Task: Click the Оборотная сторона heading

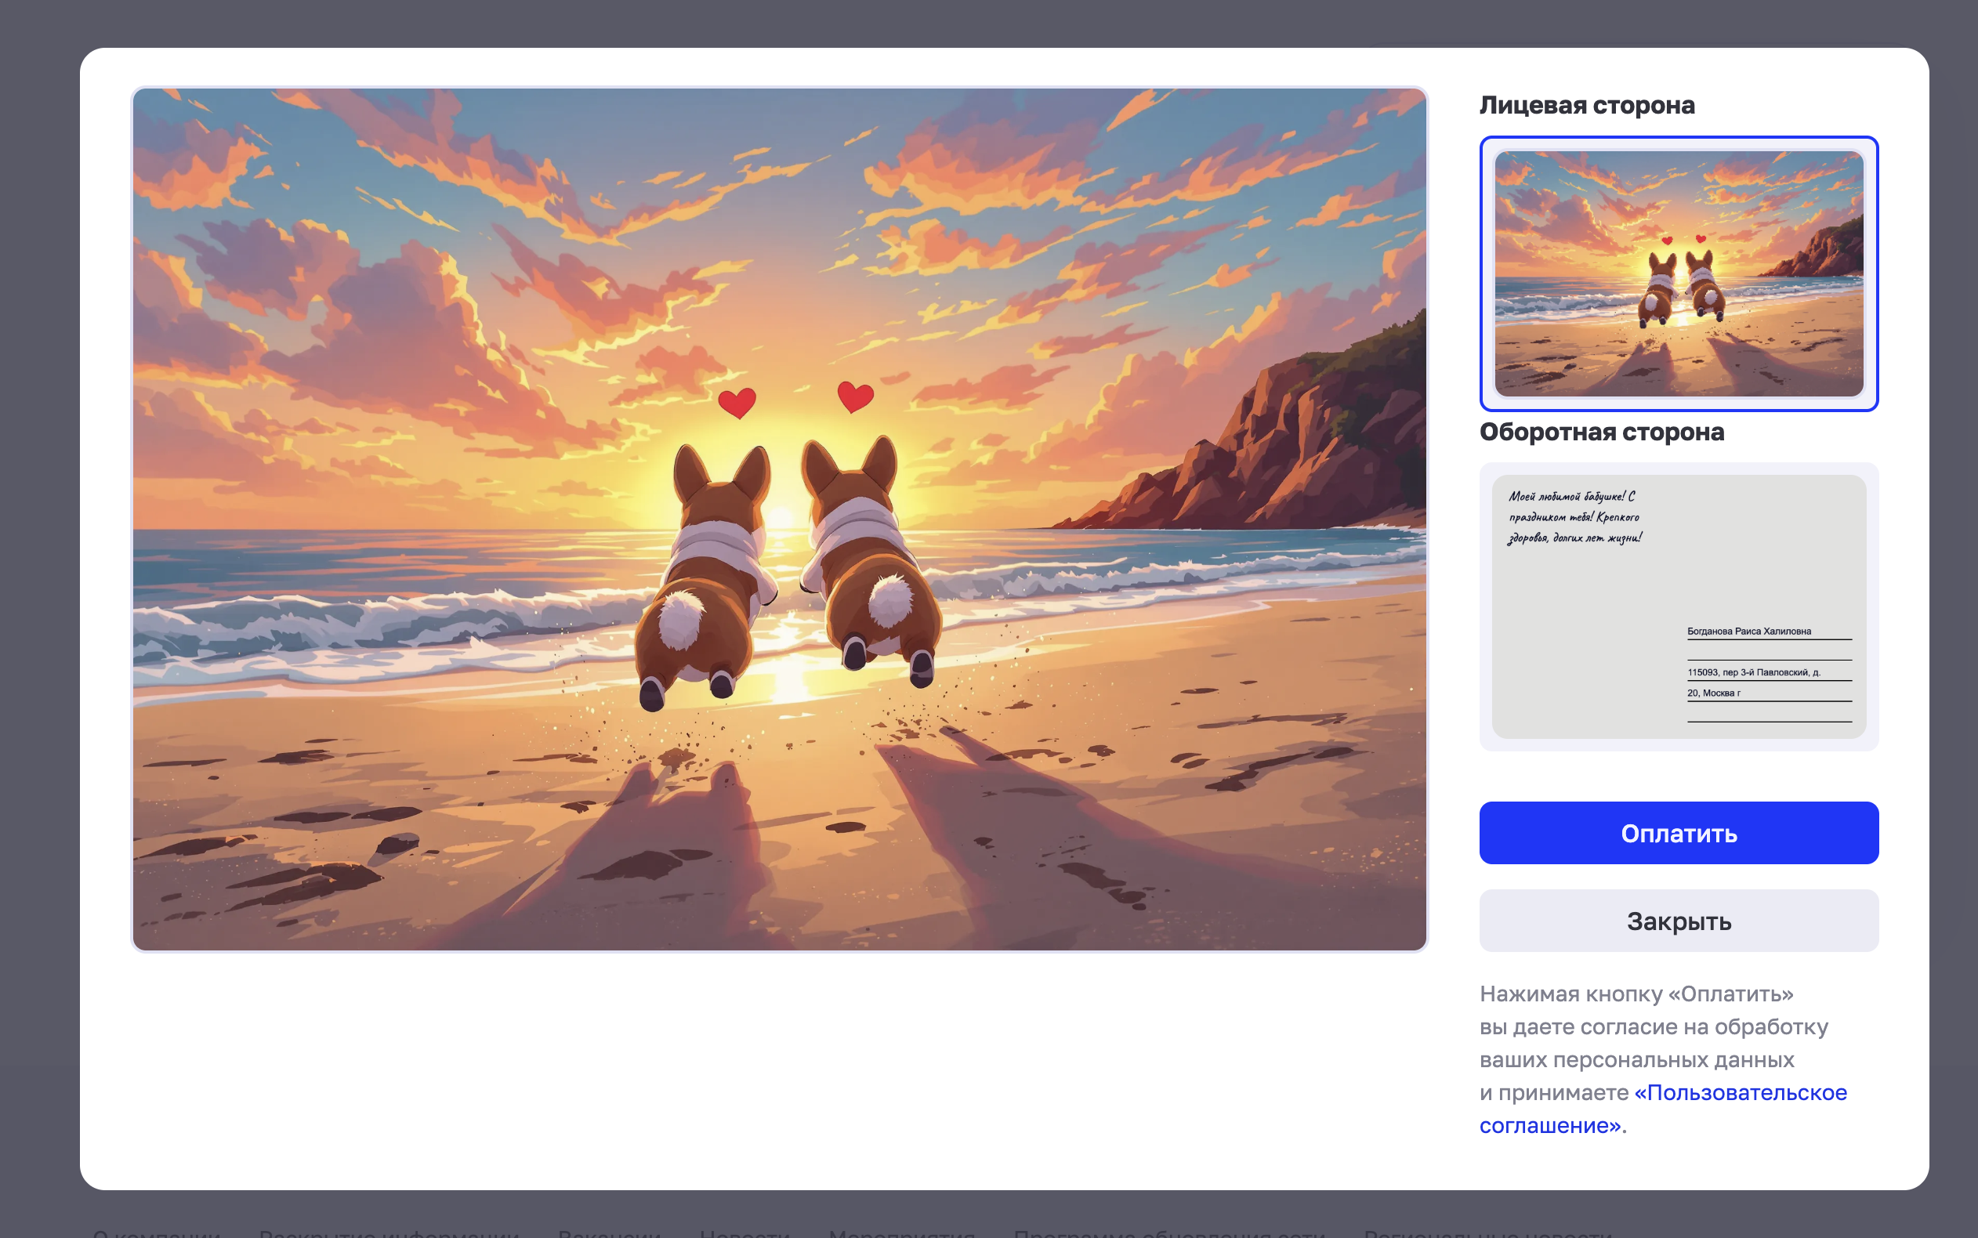Action: (1601, 433)
